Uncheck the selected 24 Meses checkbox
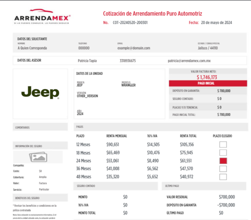This screenshot has width=251, height=220. coord(223,161)
